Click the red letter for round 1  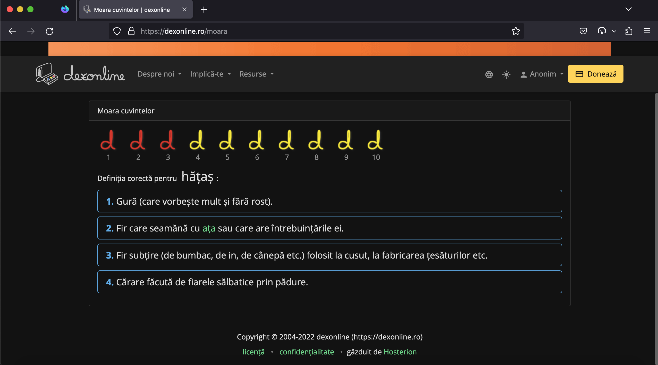(108, 143)
